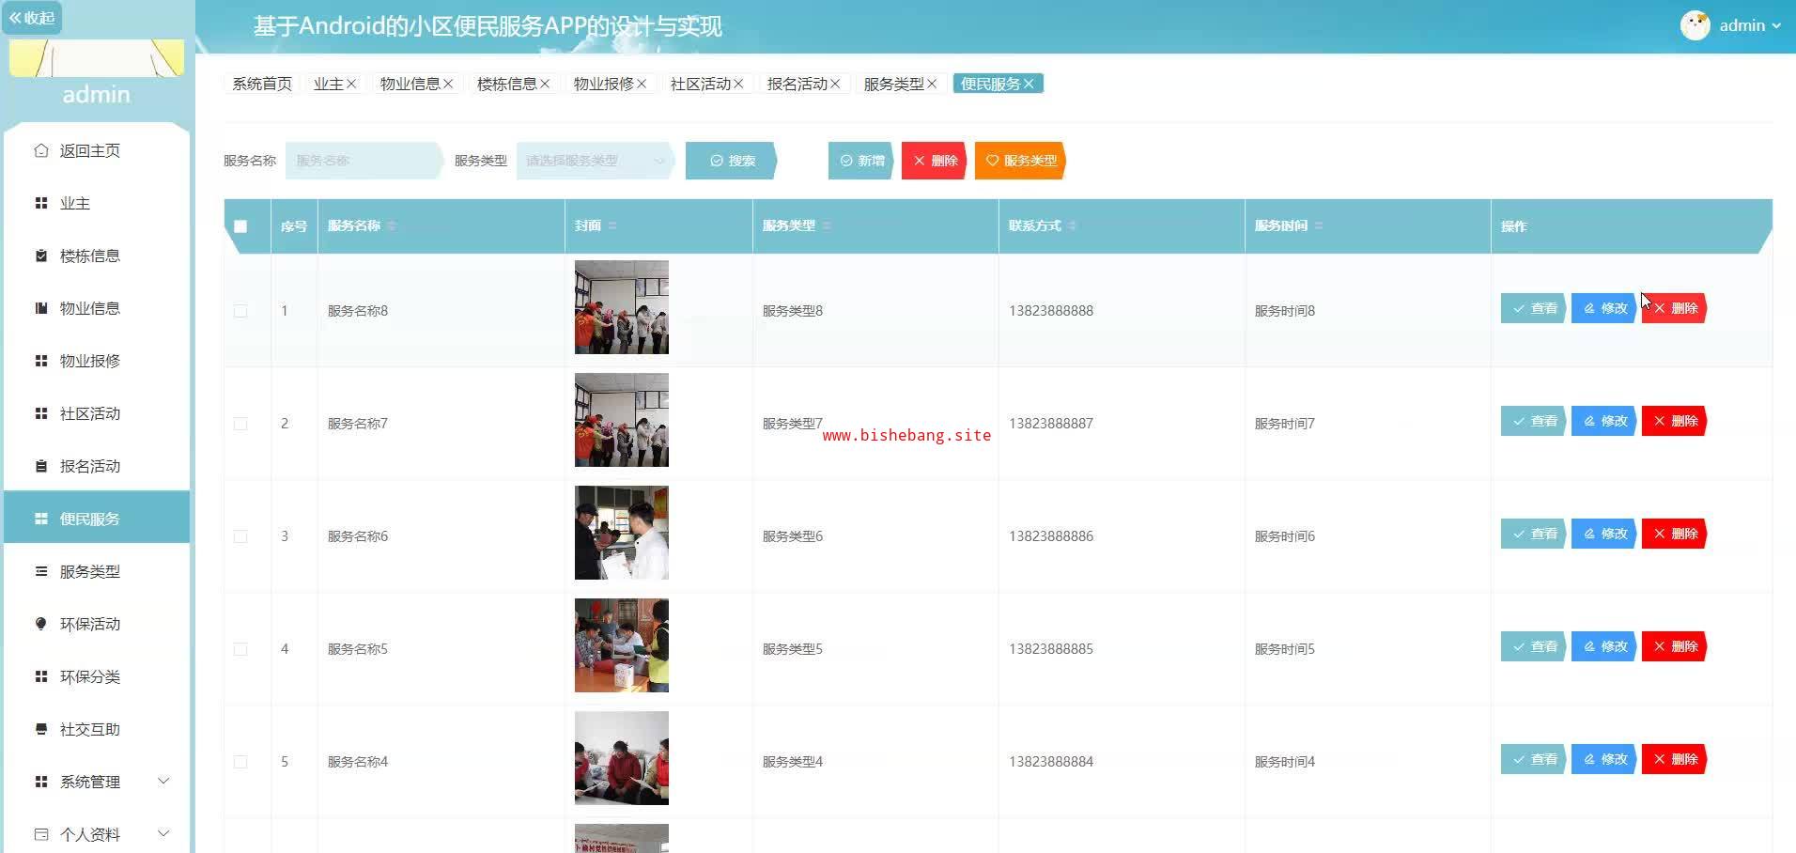Click the icon beside 楼栋信息 in sidebar
This screenshot has height=853, width=1796.
pyautogui.click(x=41, y=256)
